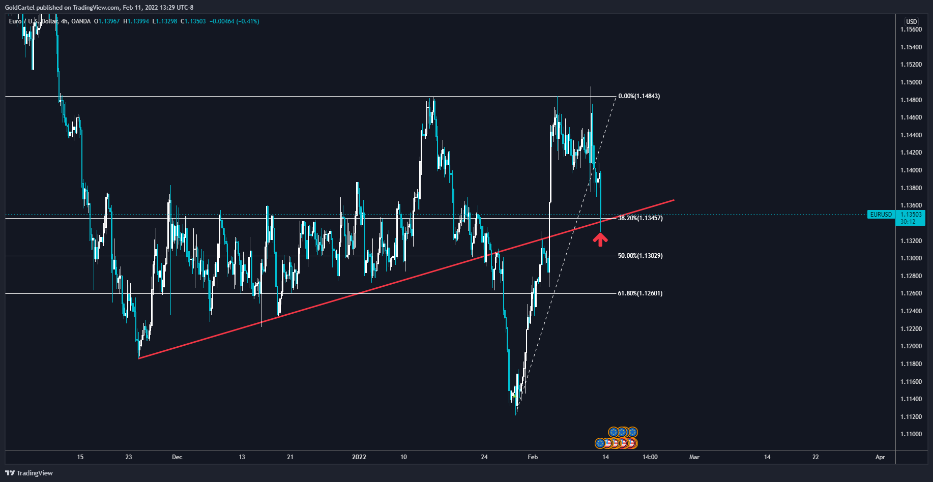933x482 pixels.
Task: Click the Mar label on time axis
Action: point(694,457)
